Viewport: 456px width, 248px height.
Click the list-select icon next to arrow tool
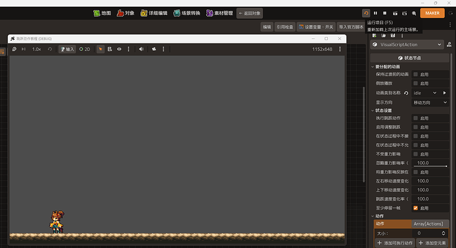click(110, 49)
